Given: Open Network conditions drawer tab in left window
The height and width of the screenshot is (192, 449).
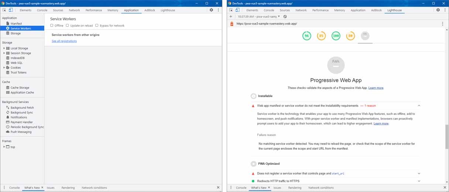Looking at the screenshot, I should pos(95,188).
